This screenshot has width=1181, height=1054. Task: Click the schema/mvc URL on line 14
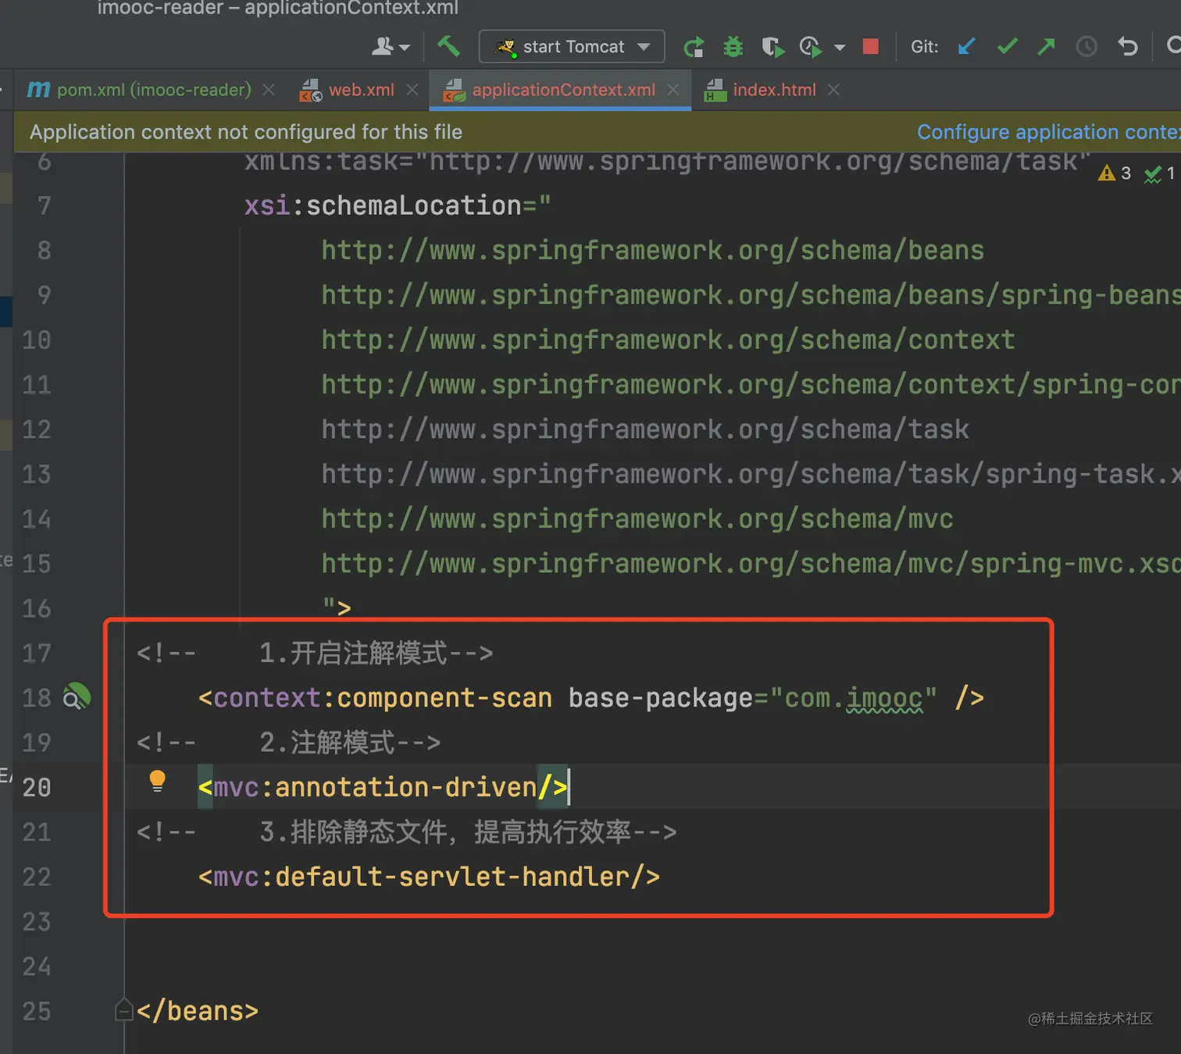[x=637, y=519]
